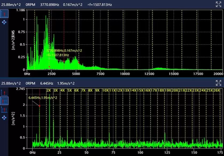Select harmonic cursor mode in the bottom spectrum
The height and width of the screenshot is (156, 224).
[x=4, y=101]
